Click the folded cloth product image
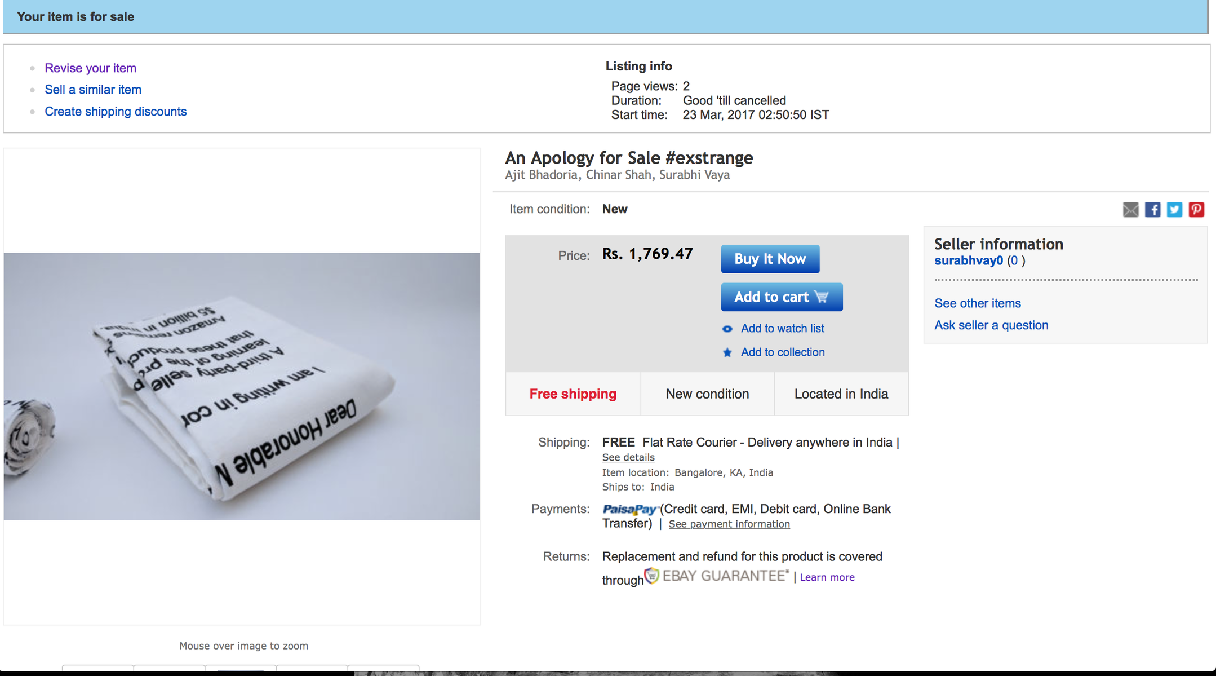The width and height of the screenshot is (1216, 676). coord(242,386)
